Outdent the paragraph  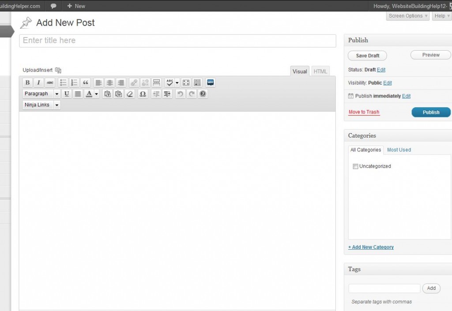pyautogui.click(x=156, y=94)
